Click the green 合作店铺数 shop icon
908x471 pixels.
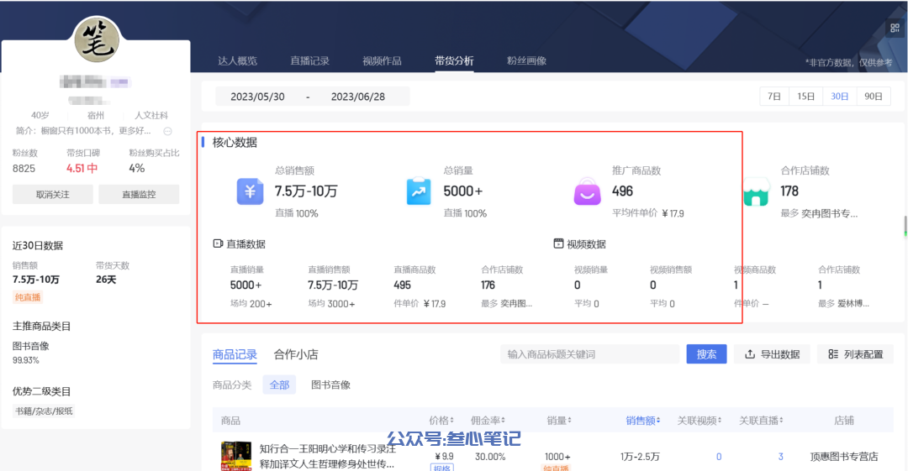[x=756, y=191]
